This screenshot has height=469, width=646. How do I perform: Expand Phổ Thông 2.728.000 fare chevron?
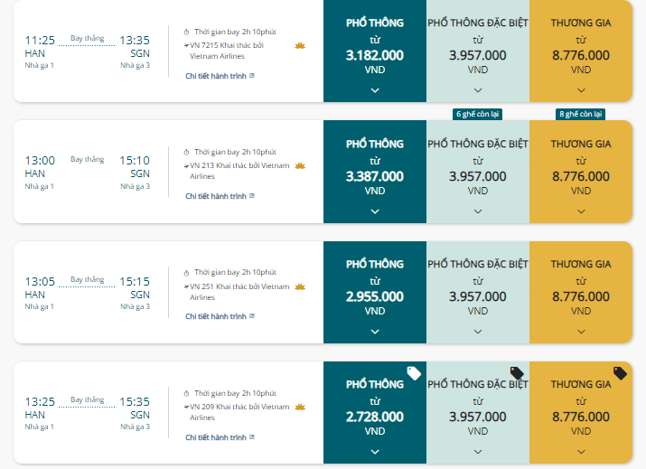click(375, 452)
